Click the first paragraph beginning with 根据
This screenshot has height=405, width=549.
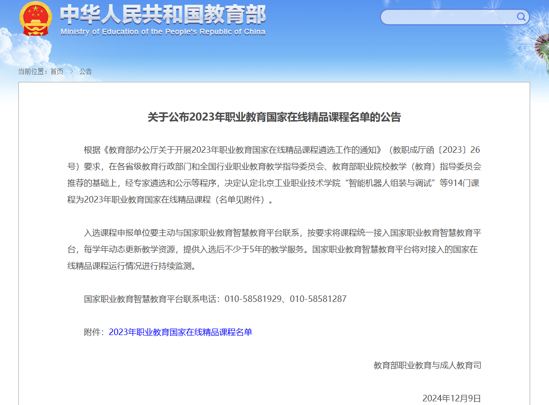274,175
